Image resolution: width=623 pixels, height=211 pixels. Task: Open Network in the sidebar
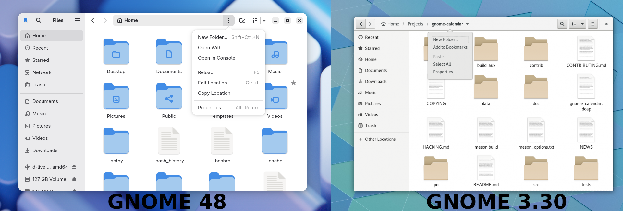tap(52, 72)
